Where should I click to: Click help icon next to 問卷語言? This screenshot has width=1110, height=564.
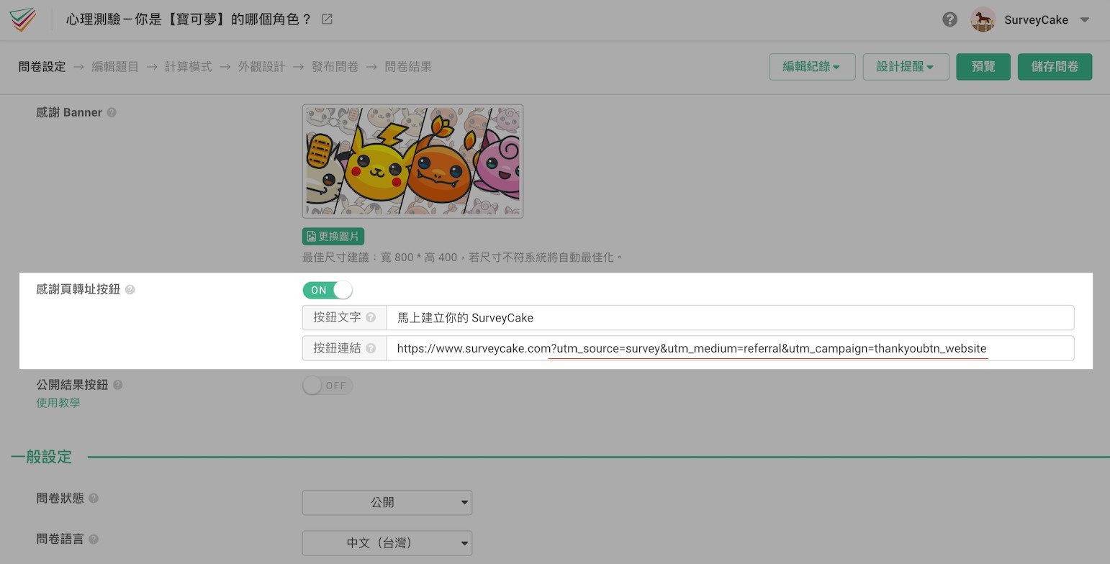[94, 539]
